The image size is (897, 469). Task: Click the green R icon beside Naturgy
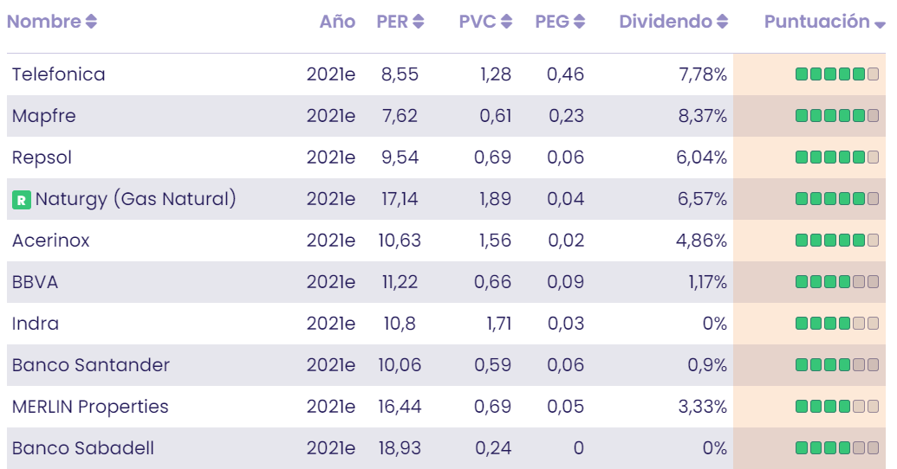[x=22, y=200]
